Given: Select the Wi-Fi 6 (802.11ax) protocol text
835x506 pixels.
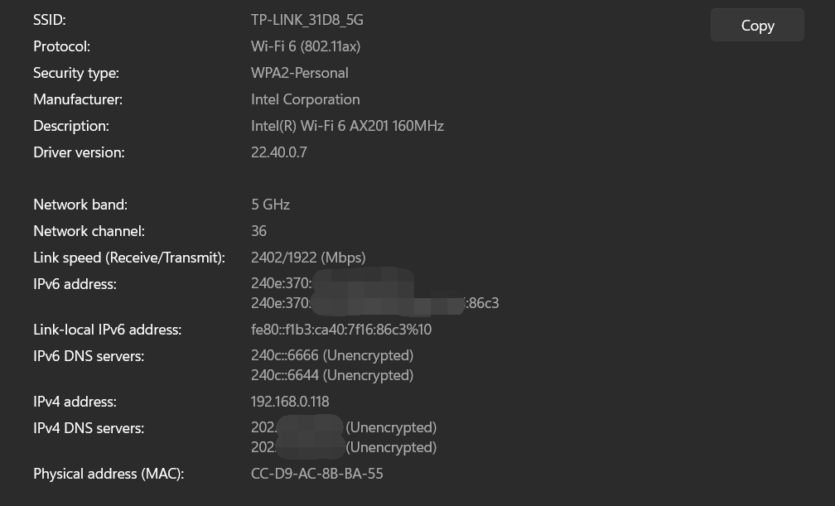Looking at the screenshot, I should tap(306, 46).
